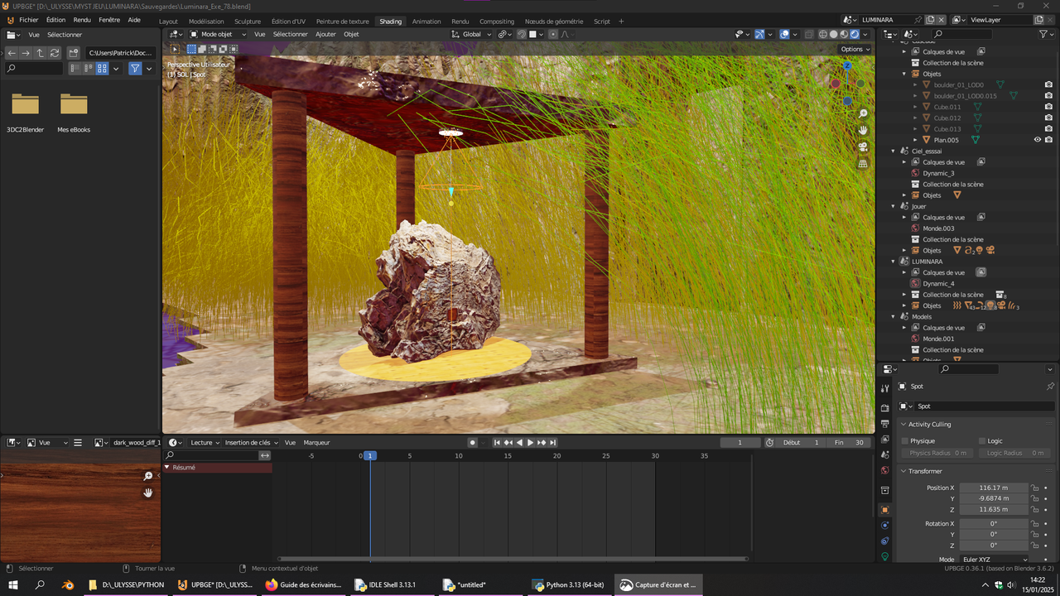Refresh the file browser list
The height and width of the screenshot is (596, 1060).
tap(55, 53)
